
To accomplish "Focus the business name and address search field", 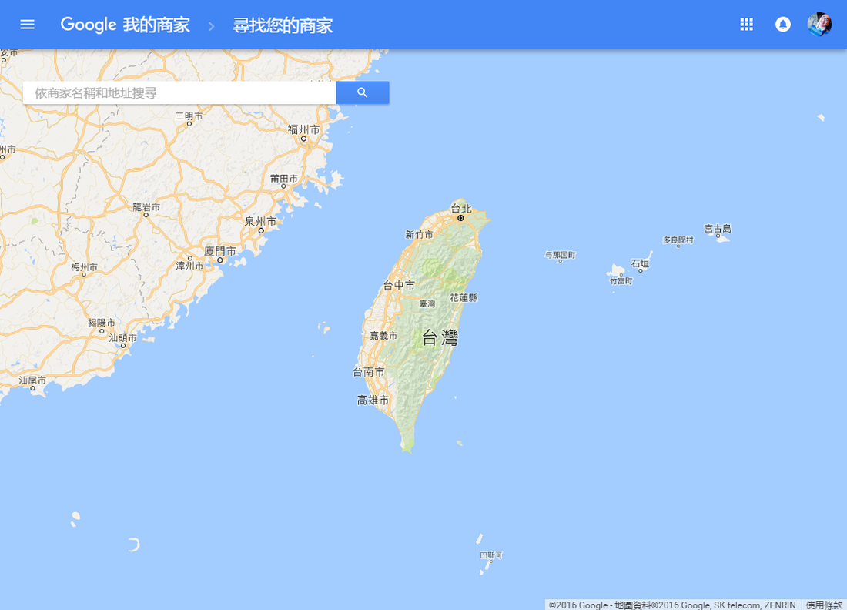I will 179,92.
